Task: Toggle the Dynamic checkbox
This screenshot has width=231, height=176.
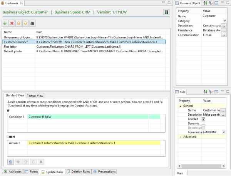Action: tap(203, 123)
